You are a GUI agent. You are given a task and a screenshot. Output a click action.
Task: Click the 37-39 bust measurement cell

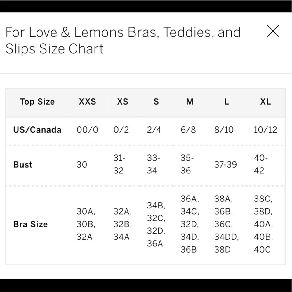point(225,165)
